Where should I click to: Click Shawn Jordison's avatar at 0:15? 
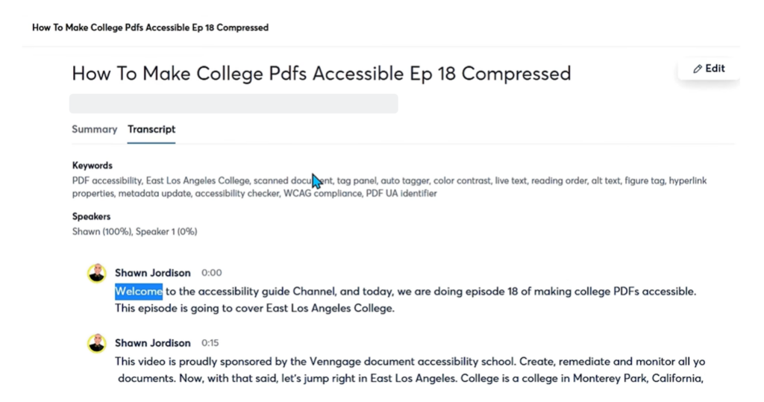click(96, 343)
